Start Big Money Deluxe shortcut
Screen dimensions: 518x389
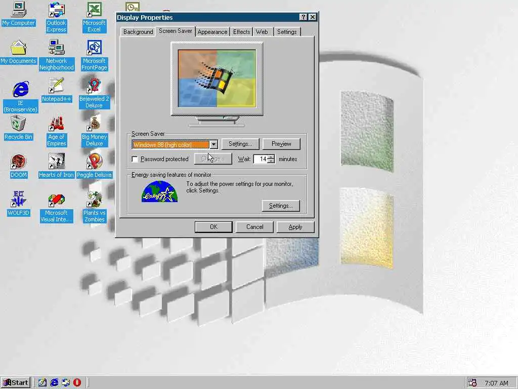(x=94, y=131)
